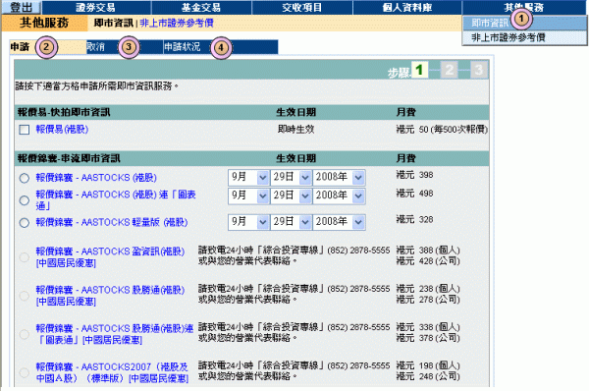Image resolution: width=589 pixels, height=391 pixels.
Task: Open the 個人資料庫 menu
Action: (407, 7)
